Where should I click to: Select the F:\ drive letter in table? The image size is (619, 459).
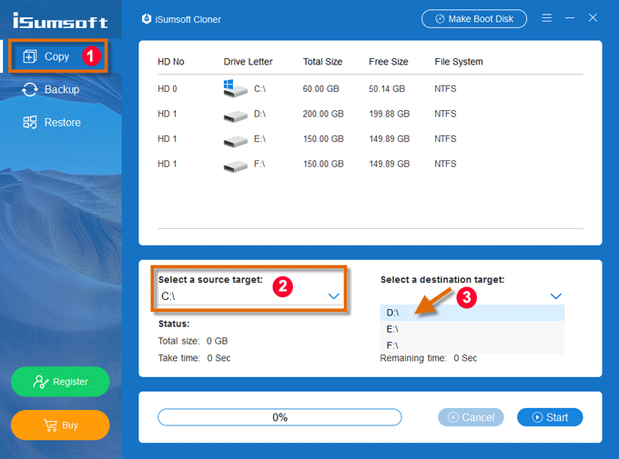259,164
